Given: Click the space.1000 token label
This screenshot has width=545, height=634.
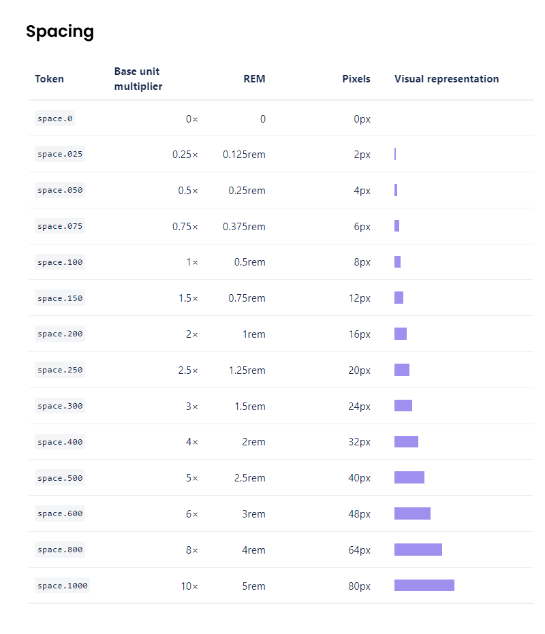Looking at the screenshot, I should pyautogui.click(x=62, y=586).
